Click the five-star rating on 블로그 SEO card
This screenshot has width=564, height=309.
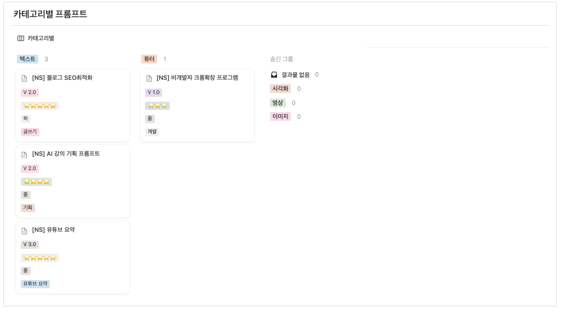point(39,106)
